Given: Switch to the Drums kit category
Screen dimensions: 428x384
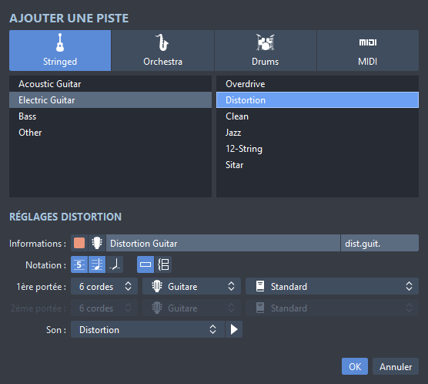Looking at the screenshot, I should click(266, 51).
